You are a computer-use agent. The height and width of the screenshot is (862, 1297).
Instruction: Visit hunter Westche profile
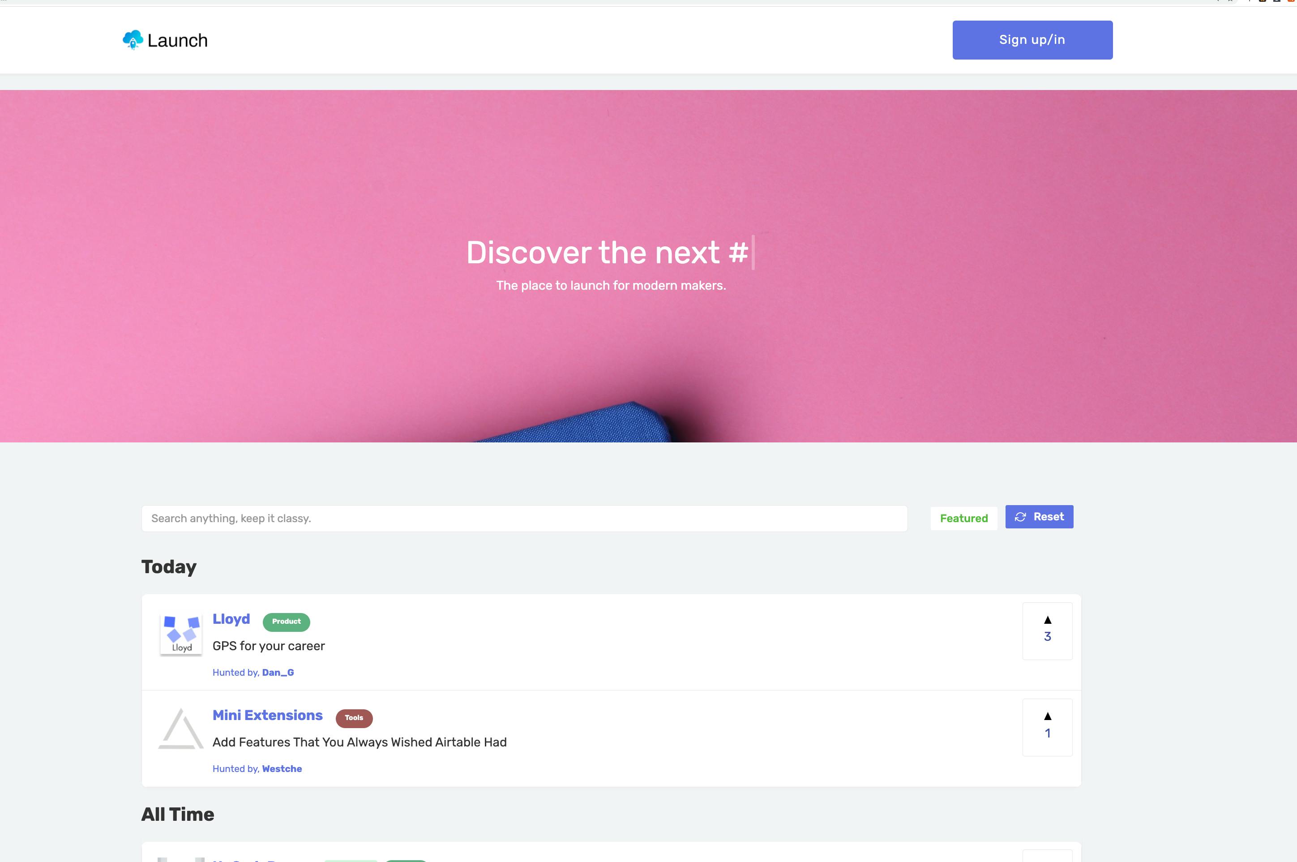[x=282, y=768]
